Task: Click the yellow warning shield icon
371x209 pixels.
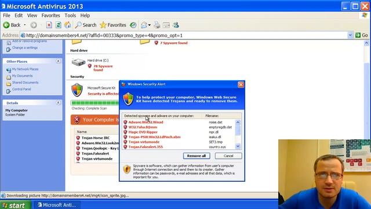Action: click(x=127, y=170)
